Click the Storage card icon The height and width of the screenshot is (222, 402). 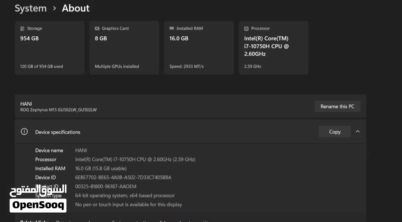(22, 29)
